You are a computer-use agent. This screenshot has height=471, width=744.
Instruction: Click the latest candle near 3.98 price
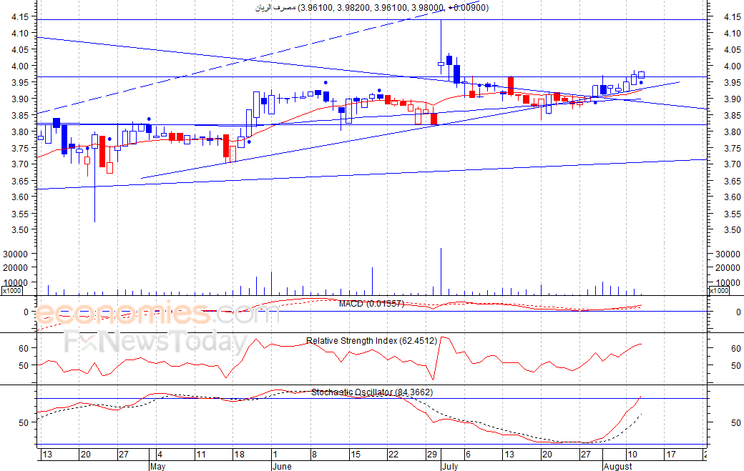tap(641, 75)
